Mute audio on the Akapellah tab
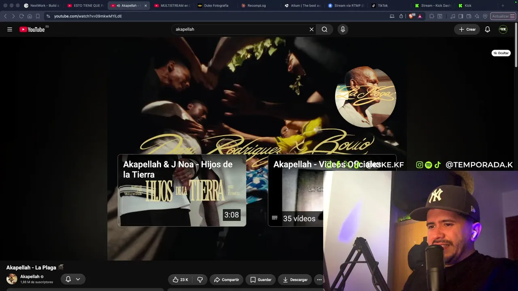 pos(119,6)
